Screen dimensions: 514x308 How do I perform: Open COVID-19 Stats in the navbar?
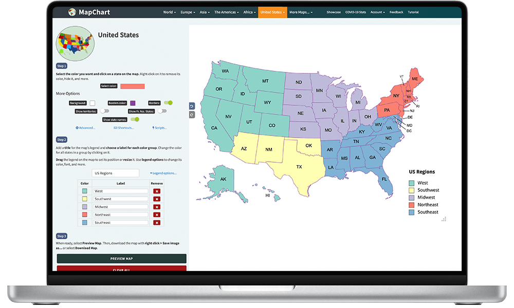pyautogui.click(x=356, y=12)
